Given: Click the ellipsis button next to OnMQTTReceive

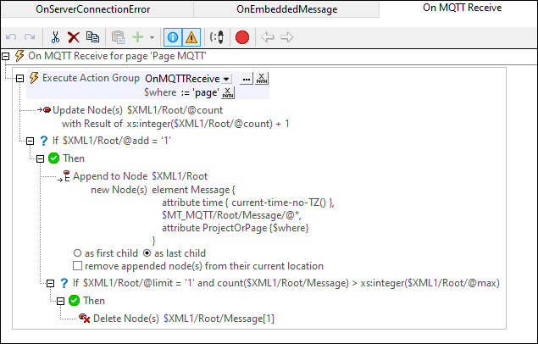Looking at the screenshot, I should 247,78.
